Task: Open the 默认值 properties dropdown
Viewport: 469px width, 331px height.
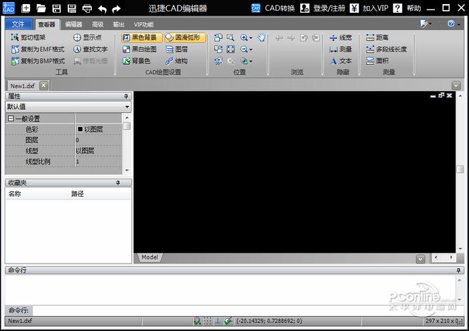Action: 127,107
